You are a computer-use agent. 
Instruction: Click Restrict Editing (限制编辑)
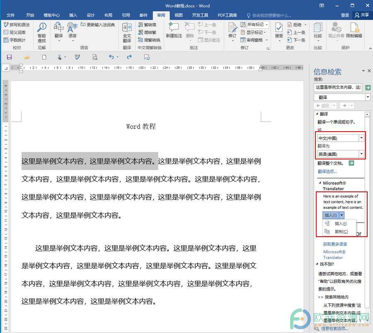click(x=354, y=30)
